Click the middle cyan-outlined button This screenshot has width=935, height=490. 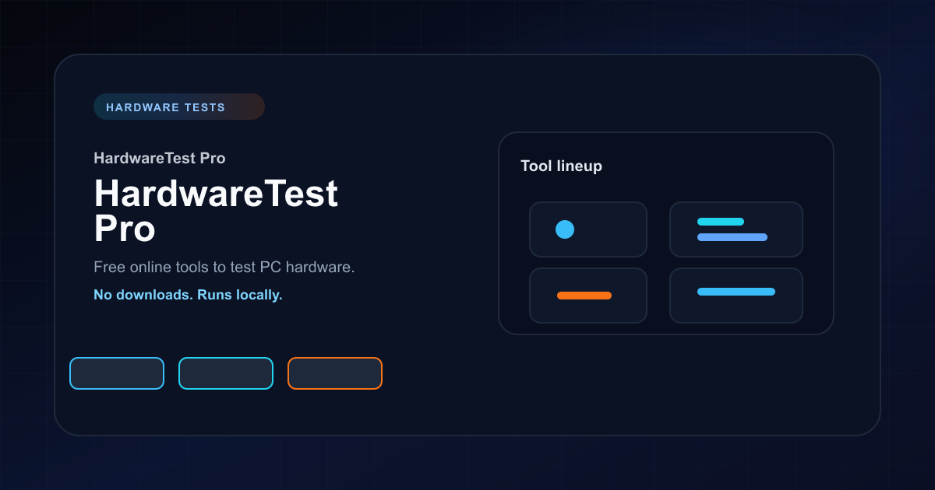[226, 373]
